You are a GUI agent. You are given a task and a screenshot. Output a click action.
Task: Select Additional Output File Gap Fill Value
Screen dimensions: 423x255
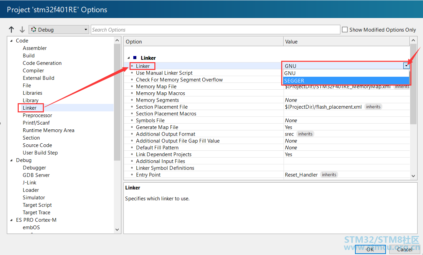tap(178, 141)
